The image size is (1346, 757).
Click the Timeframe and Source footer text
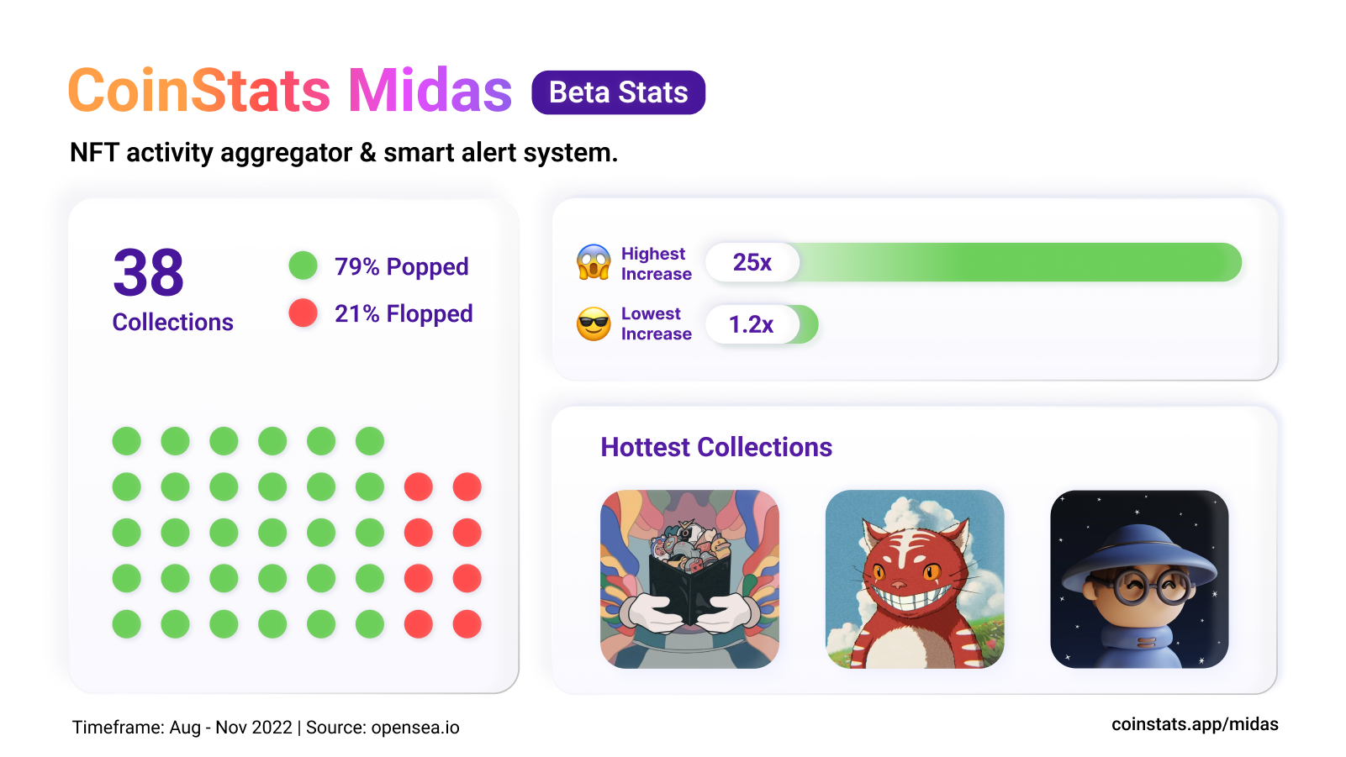(x=266, y=728)
